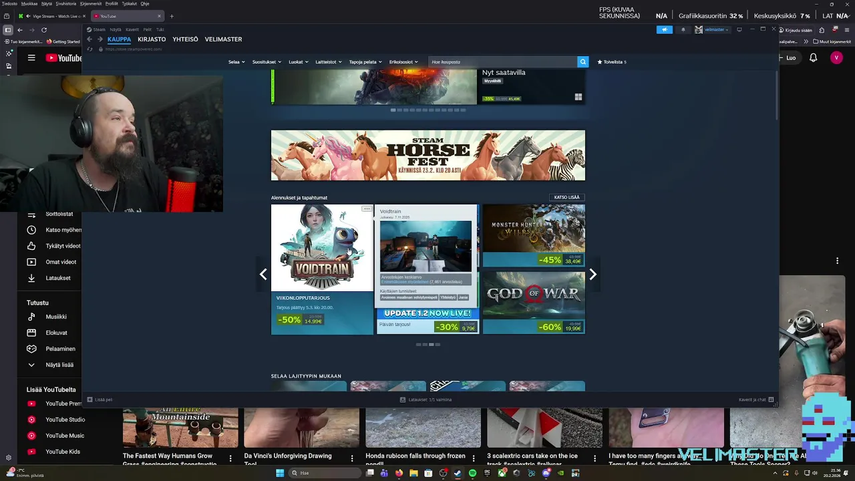Open Monster Hunter Wilds sale capsule
The width and height of the screenshot is (855, 481).
[x=534, y=236]
